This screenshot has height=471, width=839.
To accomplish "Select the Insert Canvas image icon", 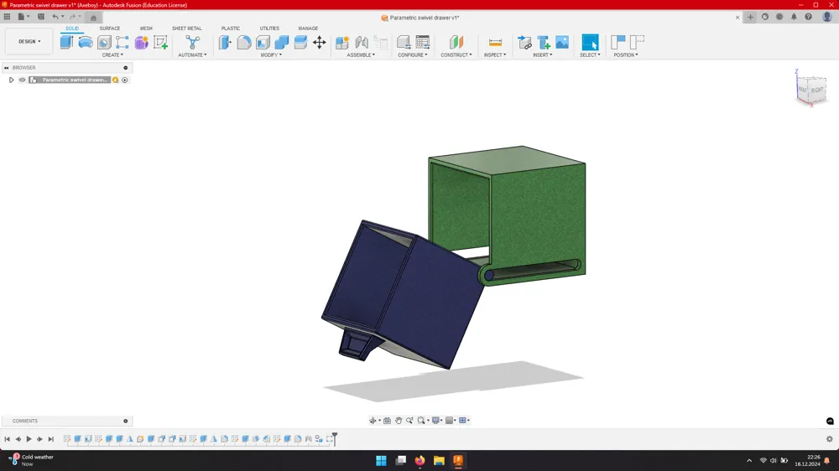I will 562,42.
